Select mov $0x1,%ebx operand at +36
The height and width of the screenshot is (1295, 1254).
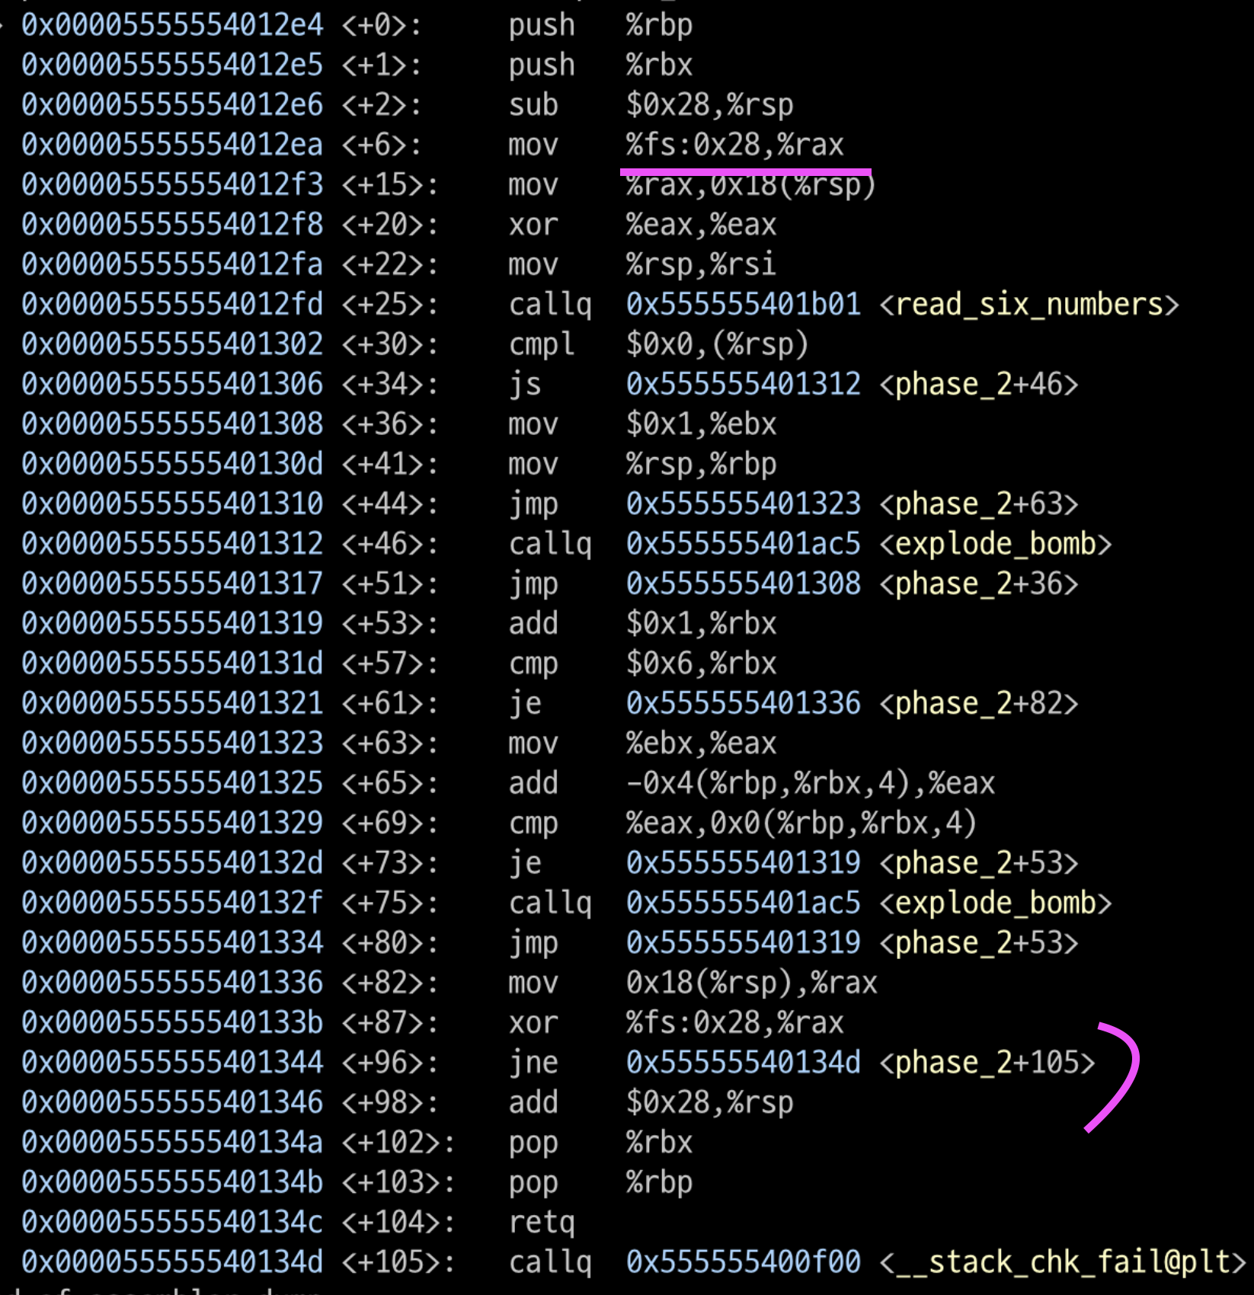(701, 424)
